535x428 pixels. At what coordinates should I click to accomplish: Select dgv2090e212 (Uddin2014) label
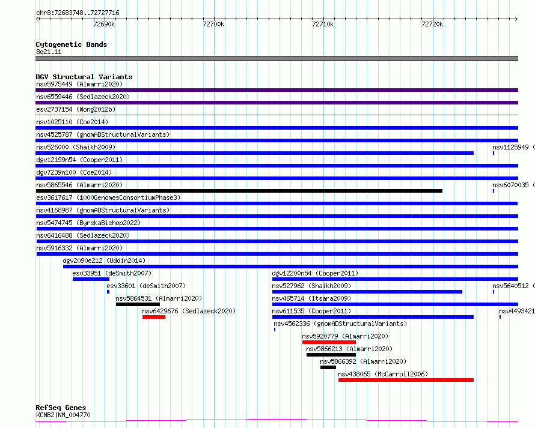(104, 261)
